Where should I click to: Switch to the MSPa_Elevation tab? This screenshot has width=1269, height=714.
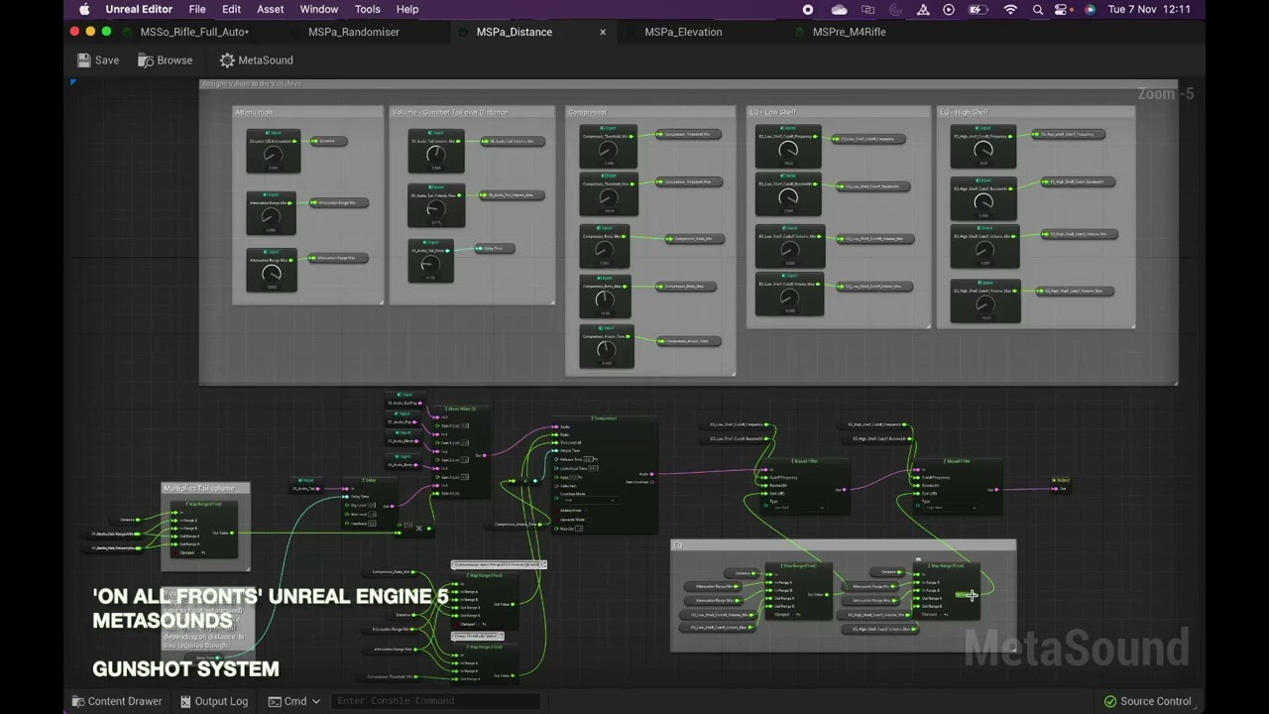(x=683, y=32)
